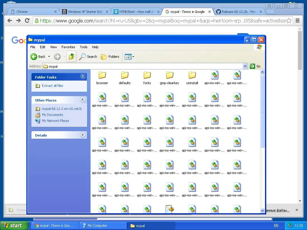Viewport: 307px width, 230px height.
Task: Switch to Windows XP Starter Edition tab
Action: tap(85, 12)
